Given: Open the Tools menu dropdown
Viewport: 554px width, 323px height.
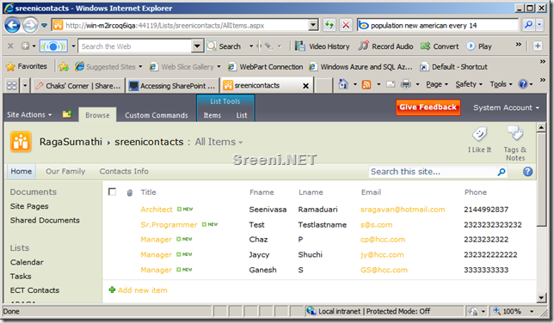Looking at the screenshot, I should [x=501, y=84].
